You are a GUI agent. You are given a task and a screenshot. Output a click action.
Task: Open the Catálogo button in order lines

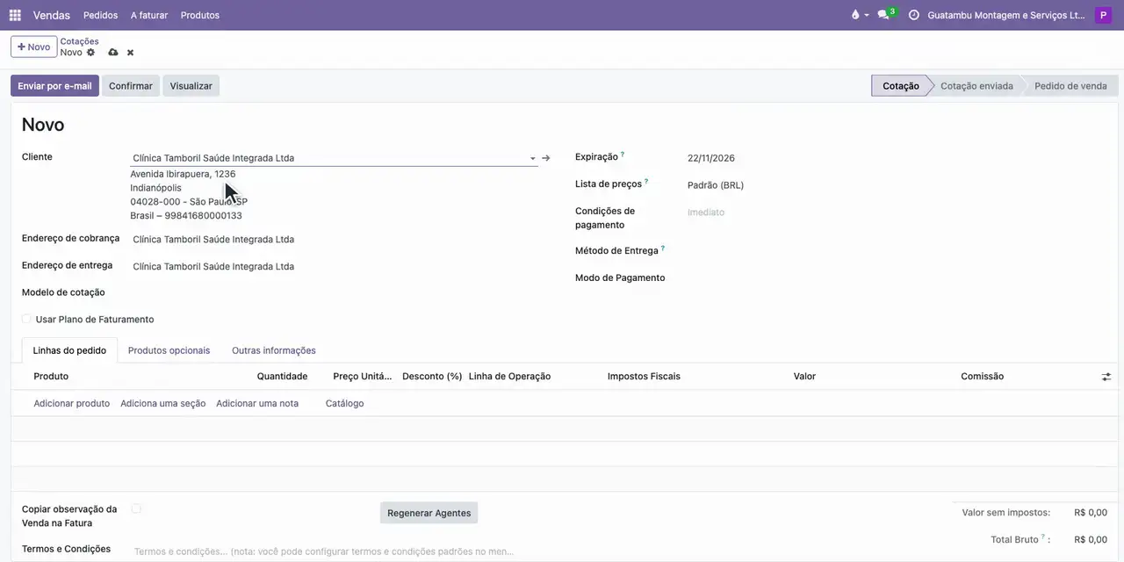click(x=344, y=403)
